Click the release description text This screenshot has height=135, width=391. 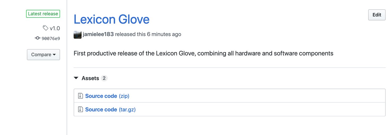(x=203, y=53)
